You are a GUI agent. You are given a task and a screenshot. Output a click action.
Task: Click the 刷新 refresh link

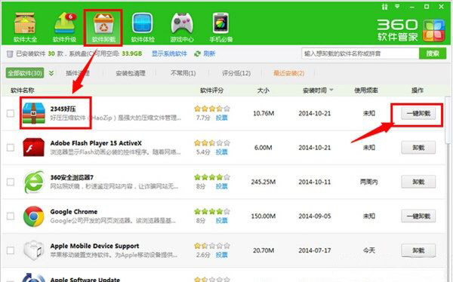tap(209, 54)
